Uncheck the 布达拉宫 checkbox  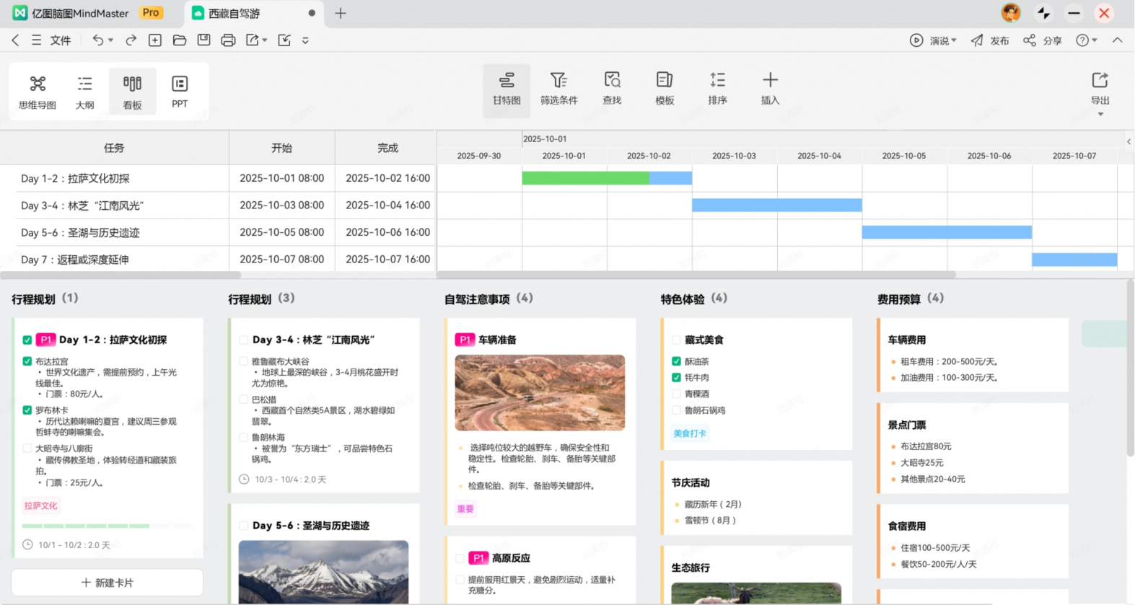27,361
